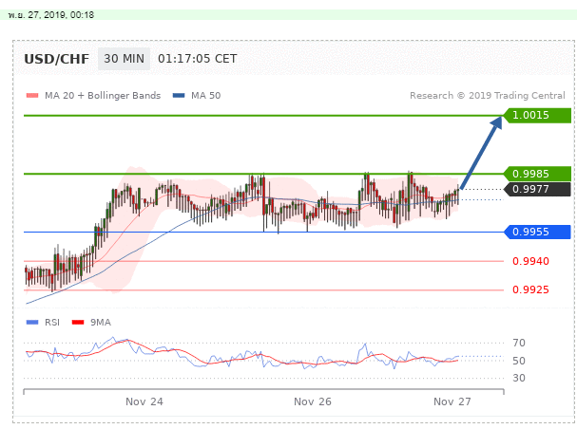Click the 0.9955 pivot price tag
Image resolution: width=577 pixels, height=429 pixels.
point(537,233)
